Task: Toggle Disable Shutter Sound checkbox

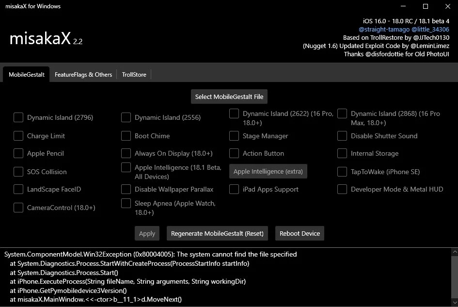Action: click(342, 136)
